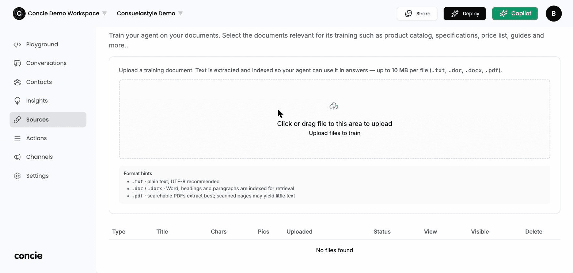
Task: Click the .doc / .docx Word hint line
Action: click(x=213, y=189)
